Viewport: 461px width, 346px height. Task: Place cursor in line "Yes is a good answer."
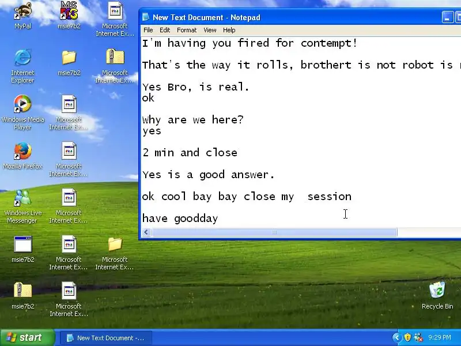coord(209,175)
